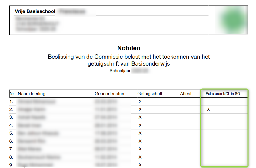Toggle the Extra uren NDL X in row 2

pos(208,109)
